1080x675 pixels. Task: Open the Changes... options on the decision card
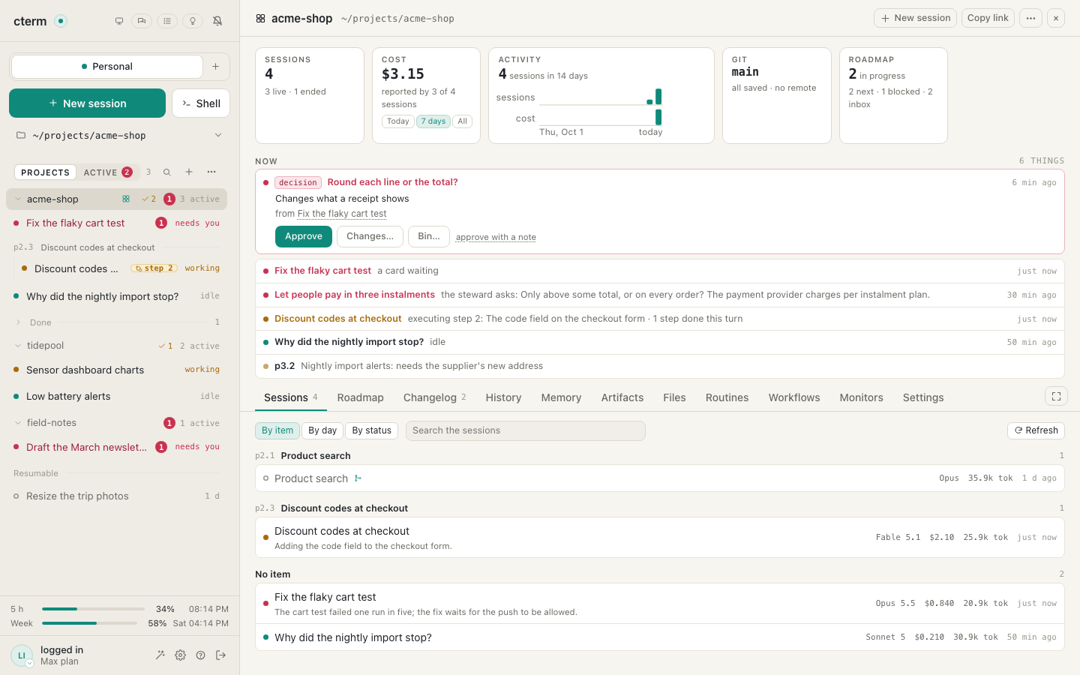click(370, 236)
